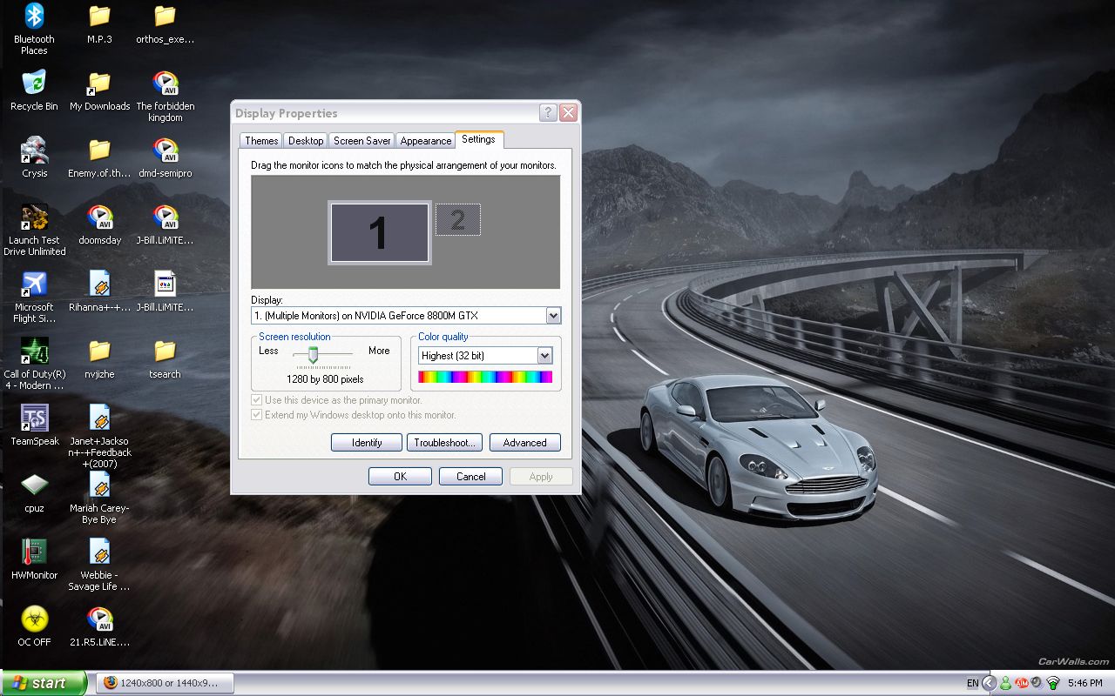Open Advanced display settings
Screen dimensions: 1115x696
pos(524,443)
